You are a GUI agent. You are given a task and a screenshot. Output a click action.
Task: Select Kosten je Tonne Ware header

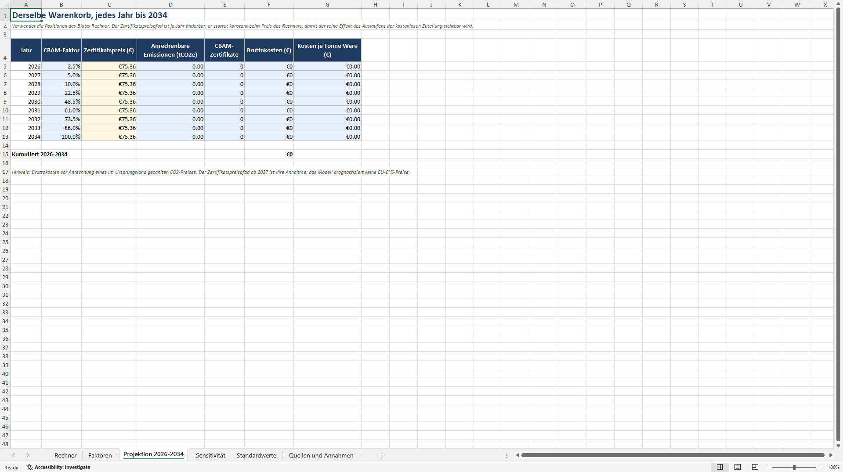(327, 50)
